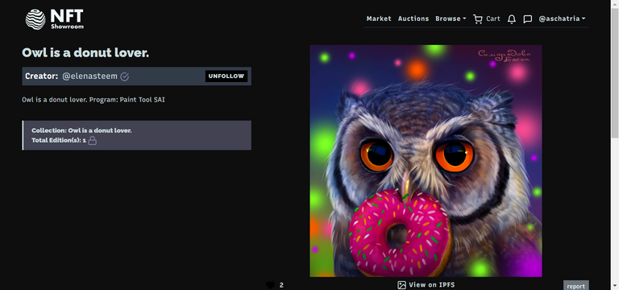619x290 pixels.
Task: Open the notifications bell
Action: [x=512, y=19]
